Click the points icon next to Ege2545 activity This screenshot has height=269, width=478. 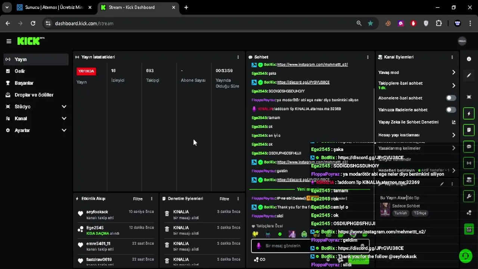[x=80, y=230]
